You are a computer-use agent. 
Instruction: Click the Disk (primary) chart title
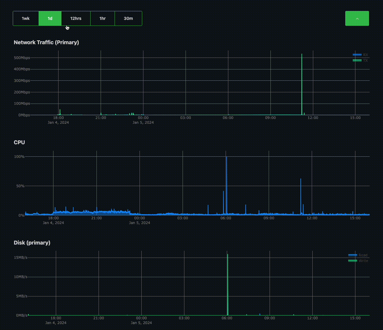pos(32,242)
